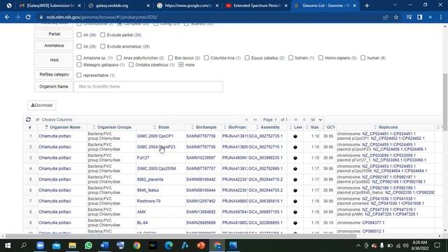Open PowerPoint from taskbar
The image size is (448, 252).
(x=201, y=246)
